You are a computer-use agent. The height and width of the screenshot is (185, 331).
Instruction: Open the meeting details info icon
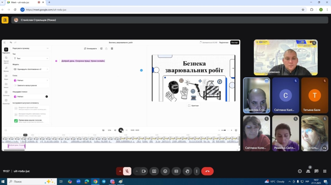(x=300, y=171)
